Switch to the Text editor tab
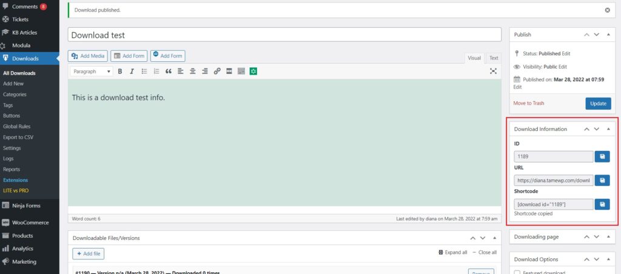The height and width of the screenshot is (274, 621). point(494,58)
